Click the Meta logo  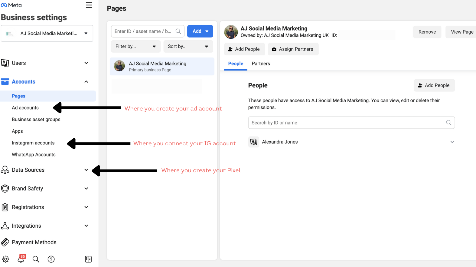click(11, 5)
